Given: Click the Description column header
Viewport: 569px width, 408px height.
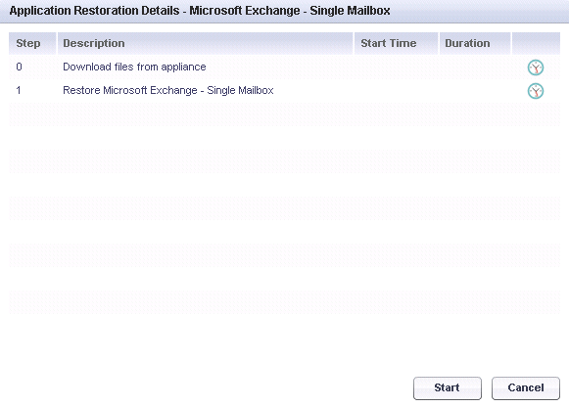Looking at the screenshot, I should [205, 43].
